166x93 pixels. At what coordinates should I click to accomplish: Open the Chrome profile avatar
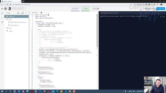click(x=161, y=4)
